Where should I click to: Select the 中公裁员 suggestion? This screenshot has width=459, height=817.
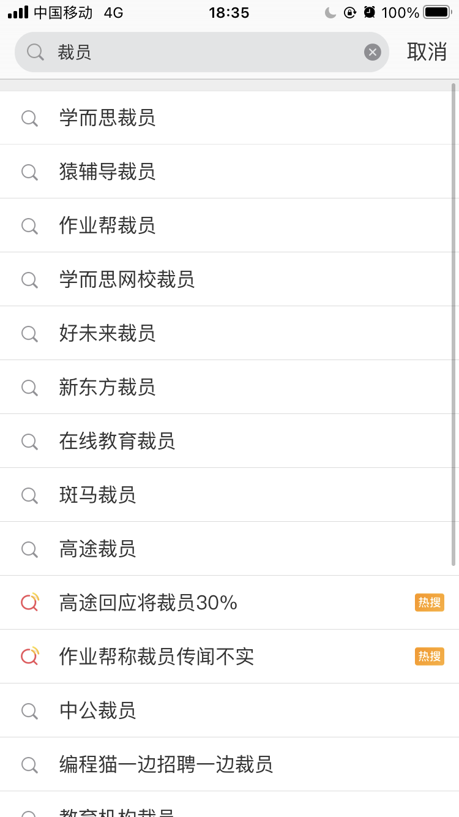tap(97, 710)
